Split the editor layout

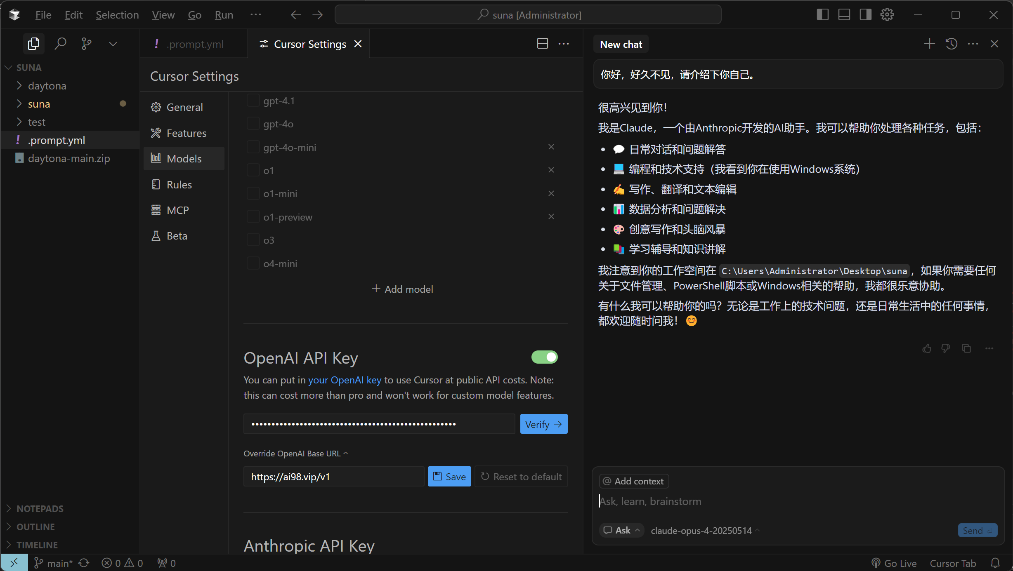[543, 44]
